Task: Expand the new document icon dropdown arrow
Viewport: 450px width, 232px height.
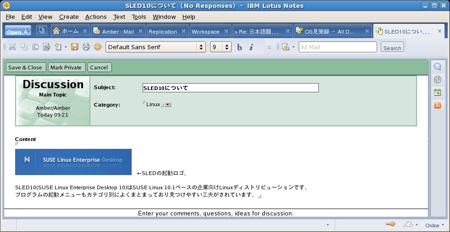Action: 66,47
